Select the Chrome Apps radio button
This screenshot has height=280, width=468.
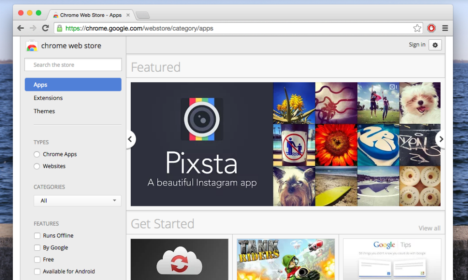[37, 154]
